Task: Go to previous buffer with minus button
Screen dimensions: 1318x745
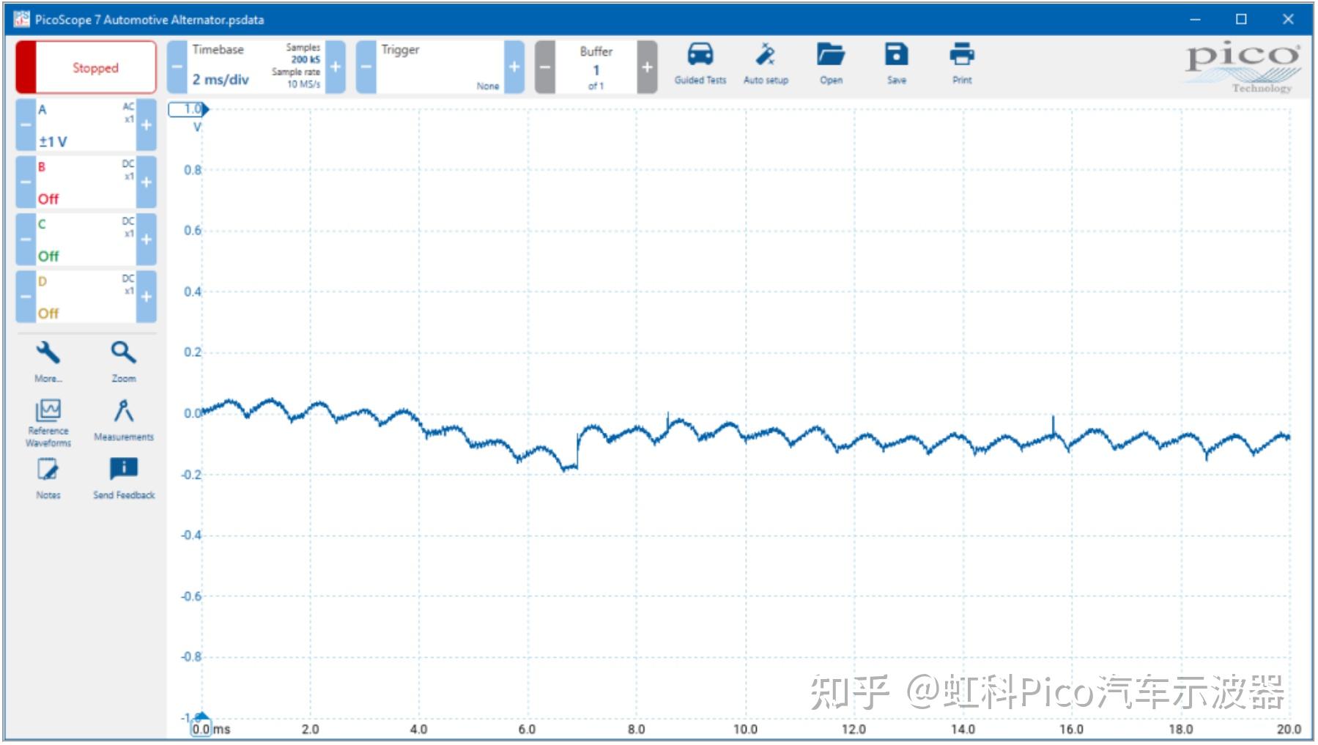Action: [545, 67]
